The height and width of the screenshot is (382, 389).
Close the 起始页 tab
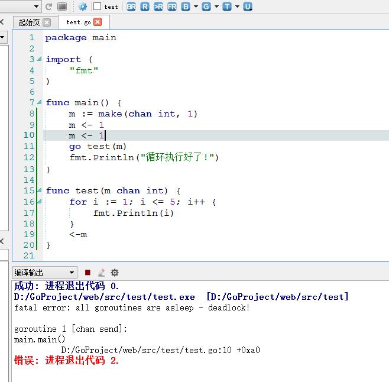[x=47, y=22]
